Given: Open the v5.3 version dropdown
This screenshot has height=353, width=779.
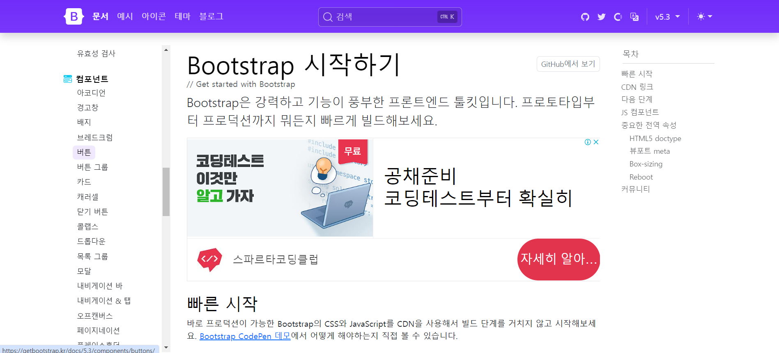Looking at the screenshot, I should pos(667,17).
